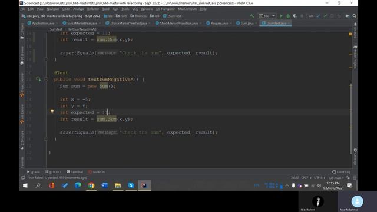Open the TODO tool window button

click(x=53, y=172)
